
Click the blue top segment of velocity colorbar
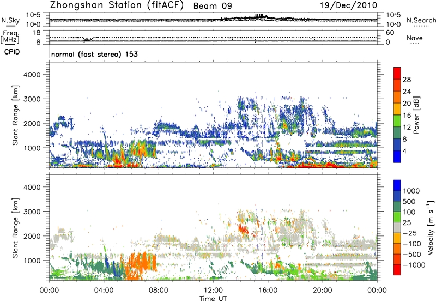click(397, 185)
